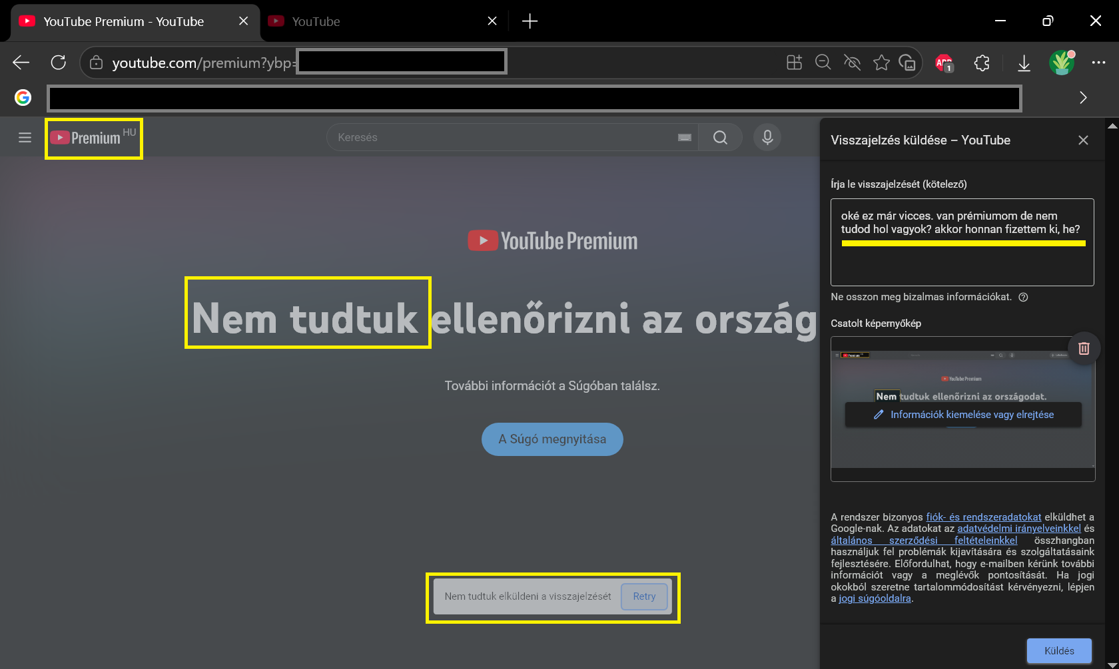Screen dimensions: 1119x669
Task: Click the Küldés send button
Action: tap(1059, 650)
